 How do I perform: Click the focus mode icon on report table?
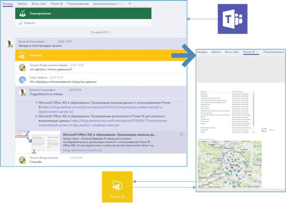[264, 130]
